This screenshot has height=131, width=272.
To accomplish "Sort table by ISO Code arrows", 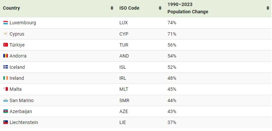I will coord(160,8).
